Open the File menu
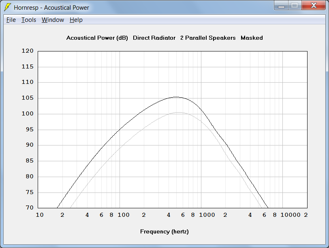 coord(11,20)
